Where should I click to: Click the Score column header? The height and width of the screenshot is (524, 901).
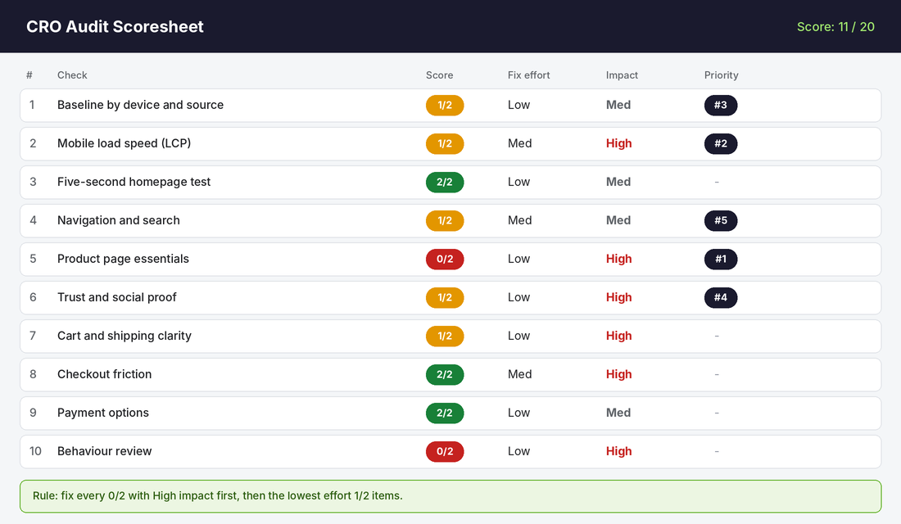tap(440, 75)
